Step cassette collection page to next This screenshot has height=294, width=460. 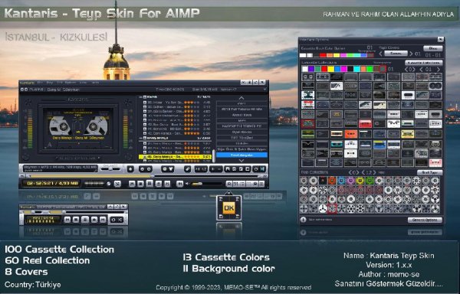point(439,70)
